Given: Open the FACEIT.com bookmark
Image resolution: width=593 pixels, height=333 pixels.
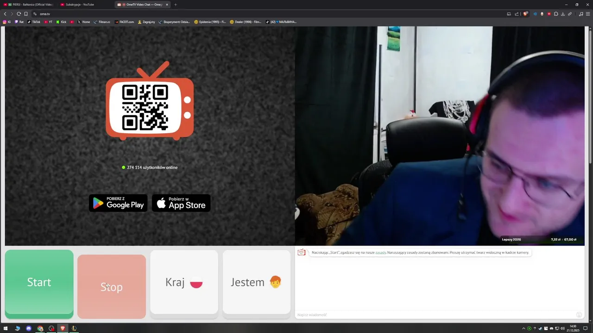Looking at the screenshot, I should pos(124,22).
